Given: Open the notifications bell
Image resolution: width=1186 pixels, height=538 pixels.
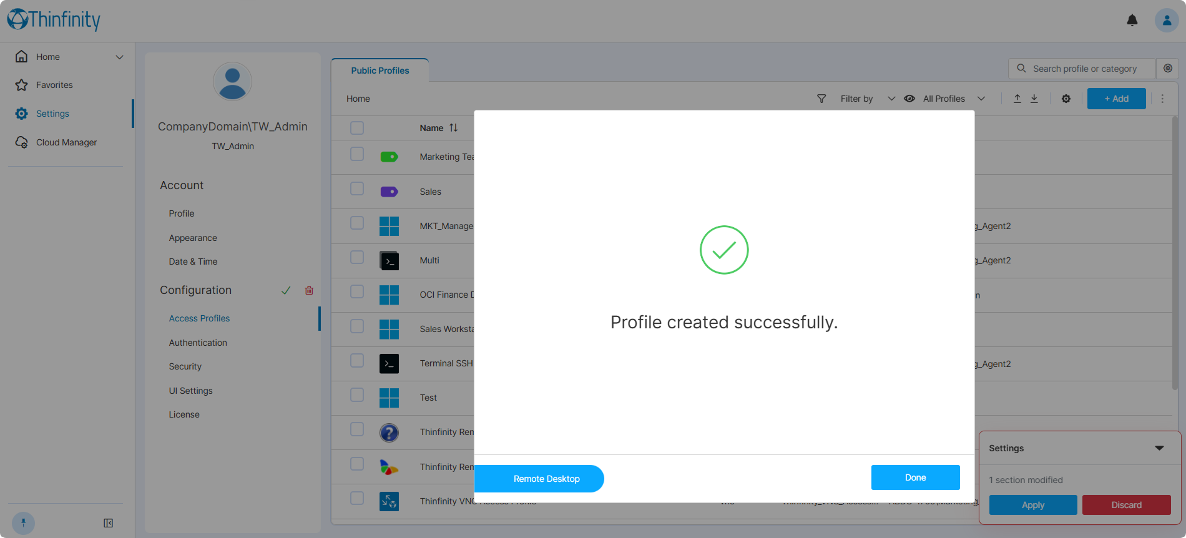Looking at the screenshot, I should [1132, 21].
